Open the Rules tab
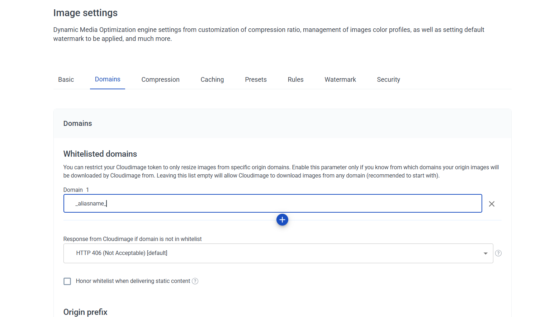This screenshot has height=317, width=550. point(295,80)
